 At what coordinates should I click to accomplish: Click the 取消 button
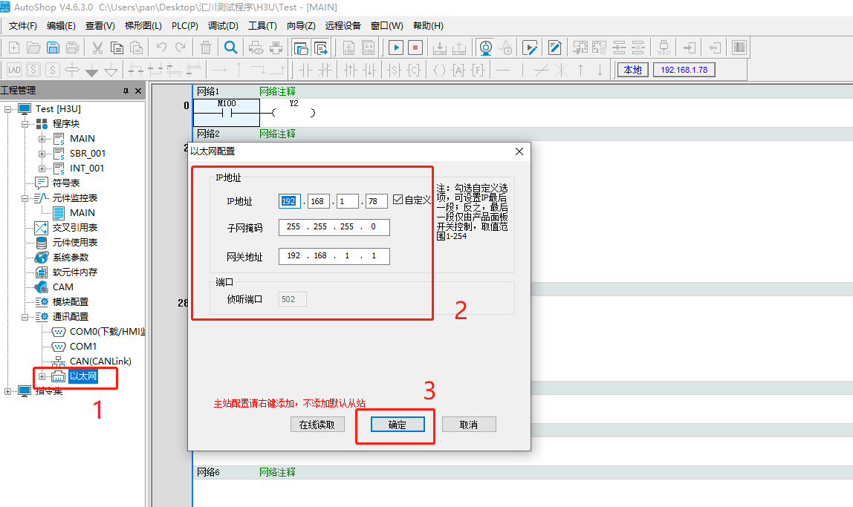[x=469, y=425]
